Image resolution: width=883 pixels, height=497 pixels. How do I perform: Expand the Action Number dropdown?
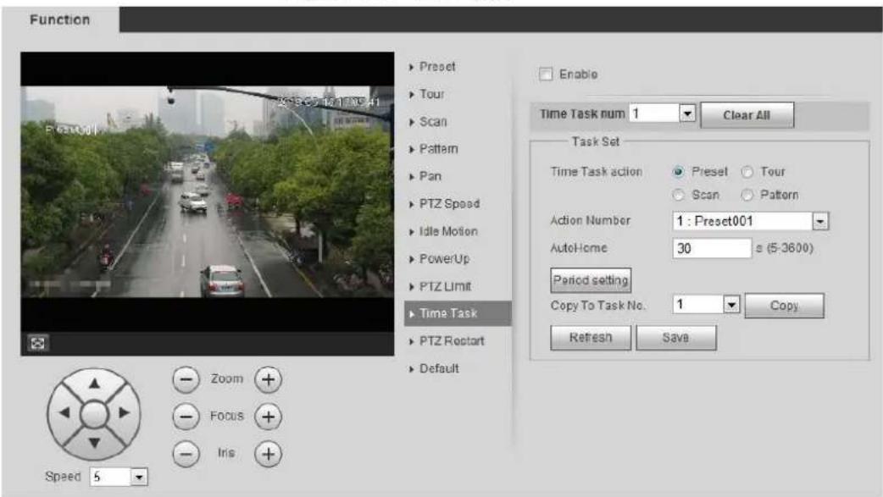(820, 221)
